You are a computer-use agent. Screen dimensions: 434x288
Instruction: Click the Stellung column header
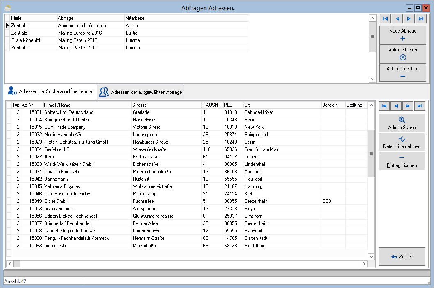tap(356, 105)
